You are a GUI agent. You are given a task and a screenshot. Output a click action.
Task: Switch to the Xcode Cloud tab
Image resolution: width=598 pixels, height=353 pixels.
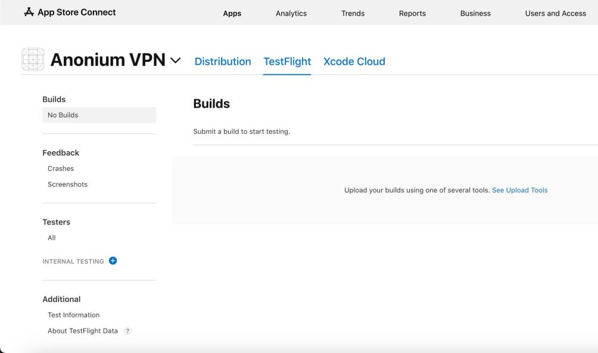pyautogui.click(x=354, y=61)
